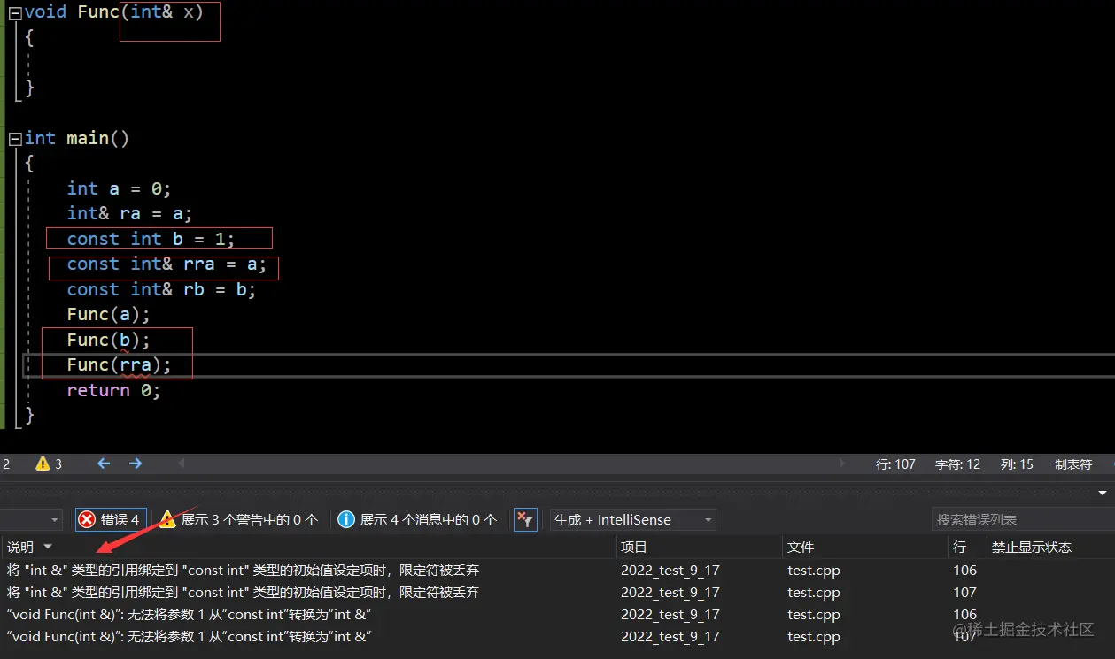Click the editor horizontal scrollbar right arrow

click(842, 464)
